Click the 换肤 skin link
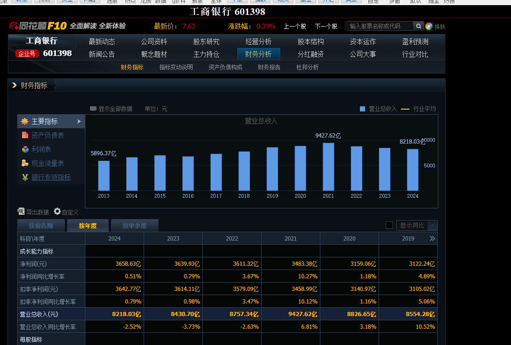 point(440,27)
